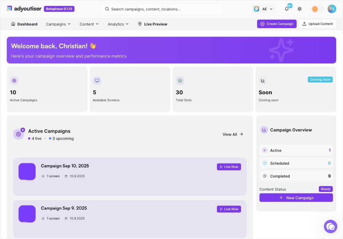
Task: Go to the Dashboard tab
Action: point(24,24)
